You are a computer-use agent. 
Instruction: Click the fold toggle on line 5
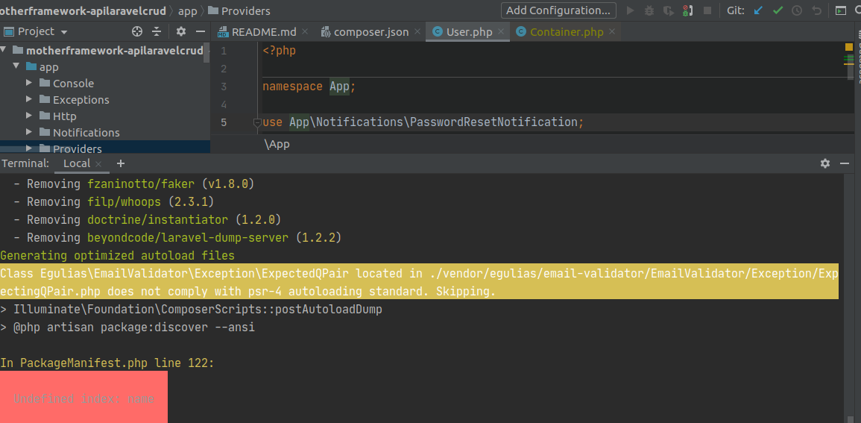(x=256, y=123)
